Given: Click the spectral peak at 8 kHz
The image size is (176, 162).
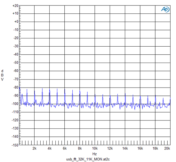Looking at the screenshot, I should click(x=80, y=90).
